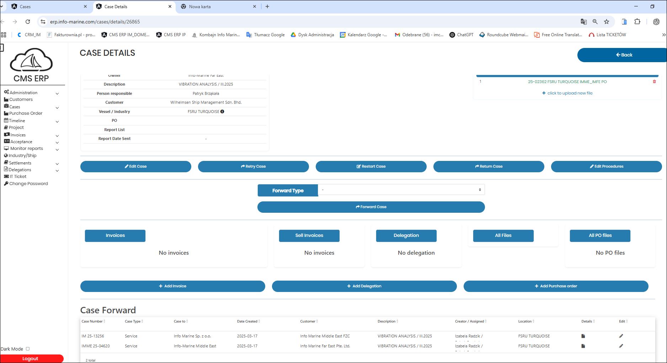Screen dimensions: 667x363
Task: Reload the Case Details page
Action: (x=28, y=22)
